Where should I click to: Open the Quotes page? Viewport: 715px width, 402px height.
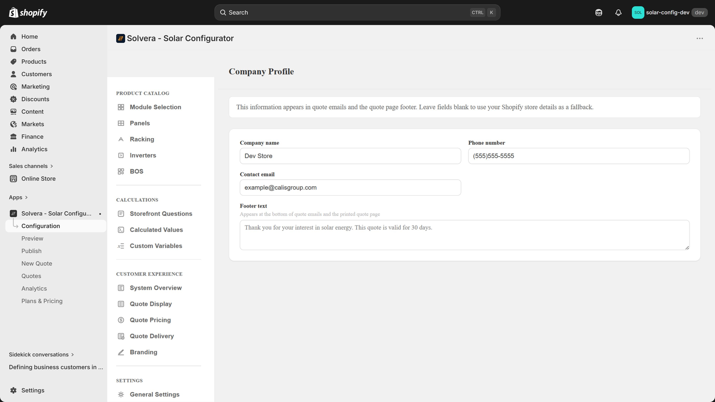tap(31, 276)
